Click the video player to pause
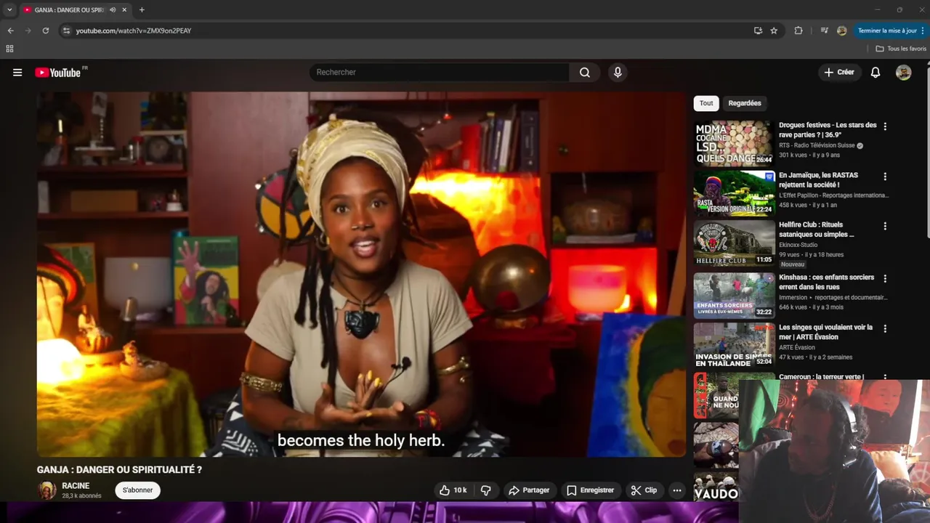The width and height of the screenshot is (930, 523). pos(361,274)
